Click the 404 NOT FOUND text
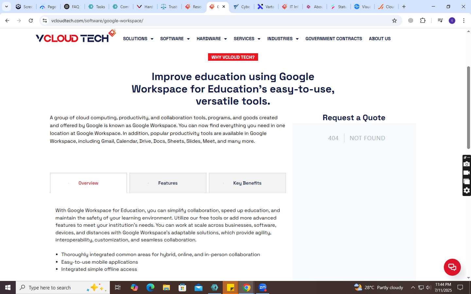471x294 pixels. pos(357,138)
